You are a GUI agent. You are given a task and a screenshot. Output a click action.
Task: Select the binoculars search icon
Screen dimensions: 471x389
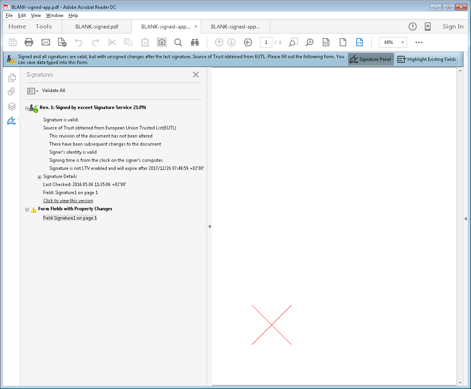tap(194, 42)
